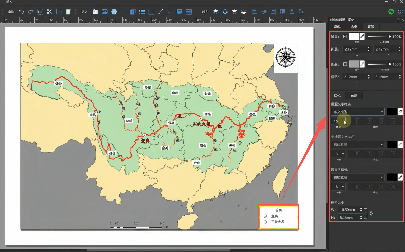Image resolution: width=405 pixels, height=252 pixels.
Task: Switch to the 背景 background tab
Action: click(371, 27)
